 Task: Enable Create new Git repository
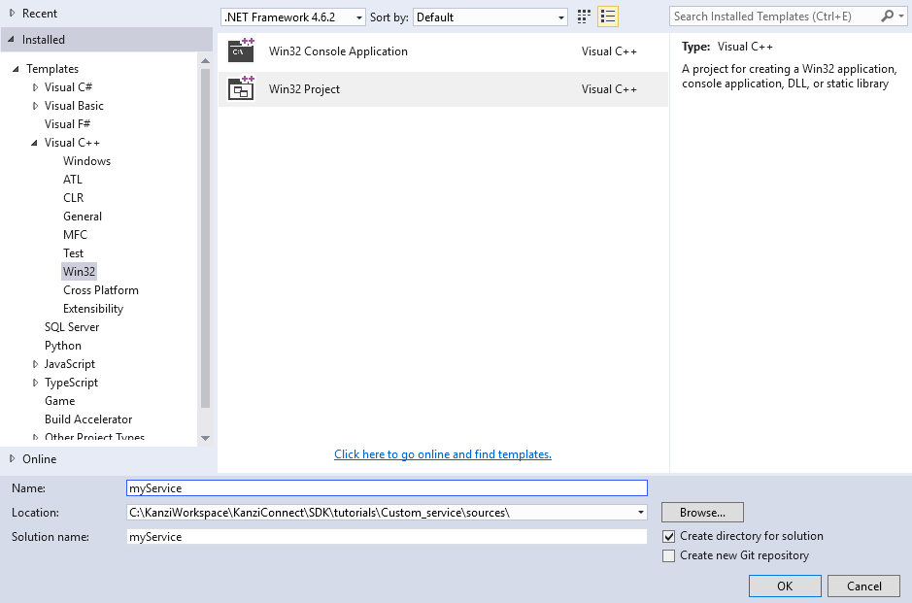[669, 554]
